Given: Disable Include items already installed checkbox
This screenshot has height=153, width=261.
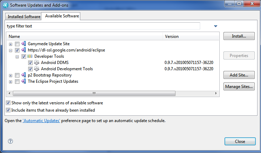Looking at the screenshot, I should pos(8,110).
